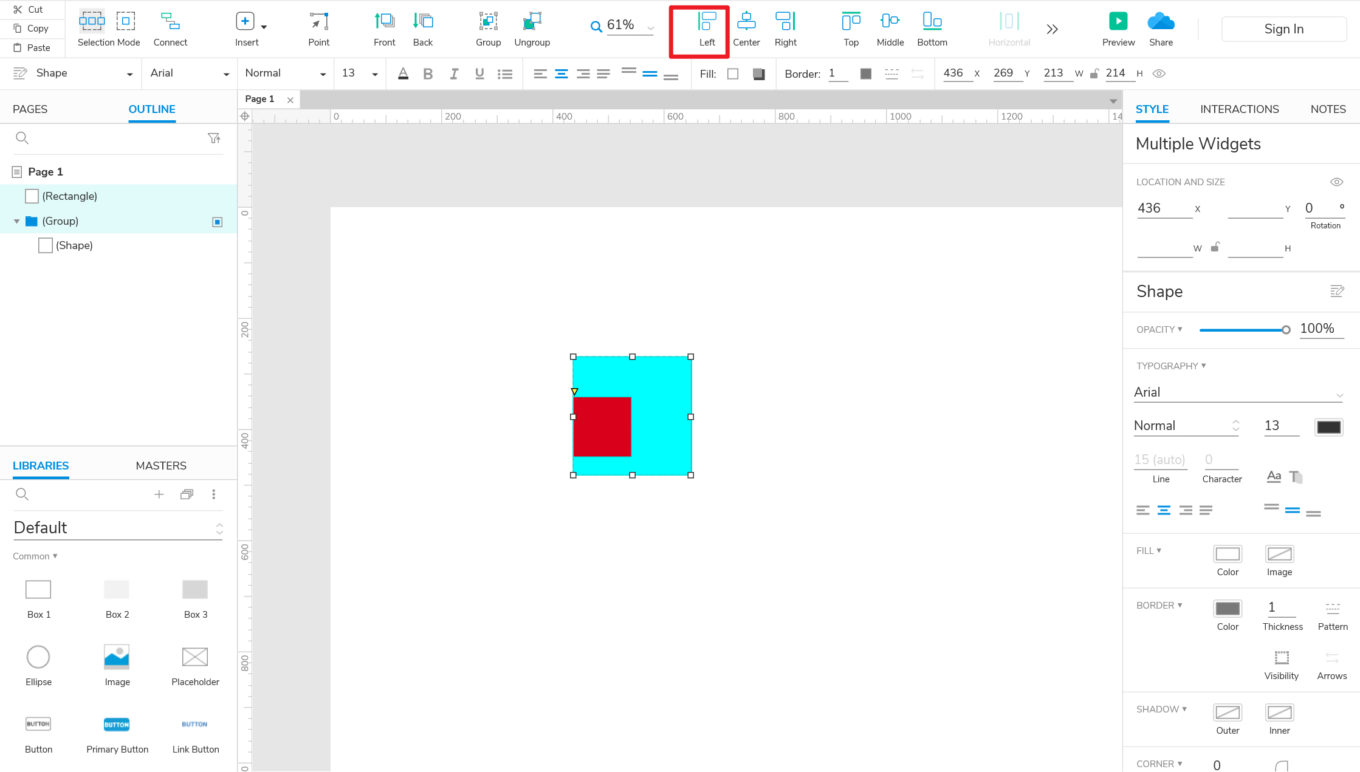Open the border Visibility option
This screenshot has height=772, width=1360.
click(x=1281, y=658)
